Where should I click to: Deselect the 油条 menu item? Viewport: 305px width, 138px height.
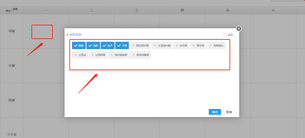(93, 45)
